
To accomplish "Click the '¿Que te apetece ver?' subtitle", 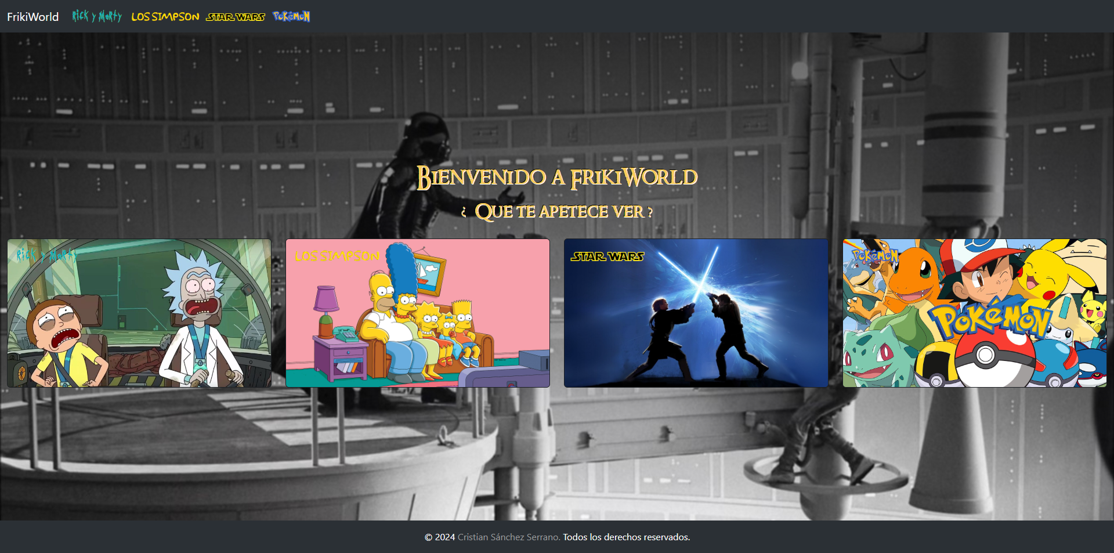I will pos(557,212).
